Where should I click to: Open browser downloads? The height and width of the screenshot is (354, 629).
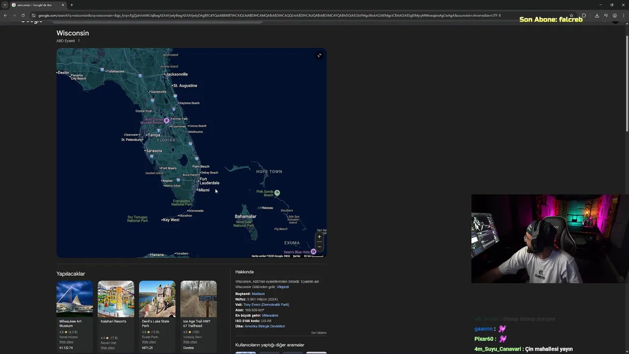pos(597,15)
